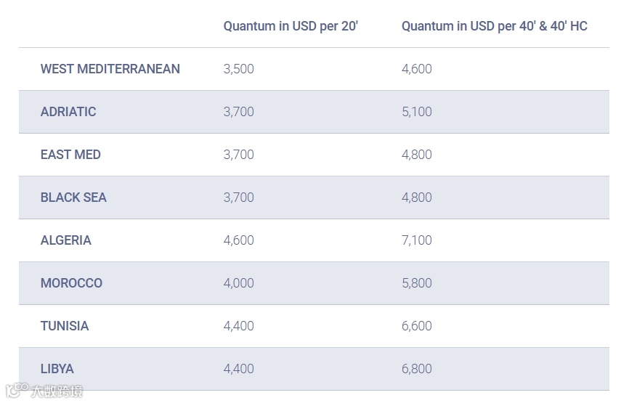The image size is (629, 403).
Task: Click Libya's 6,800 rate value
Action: (416, 369)
